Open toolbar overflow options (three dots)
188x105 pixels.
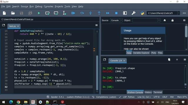pos(184,13)
